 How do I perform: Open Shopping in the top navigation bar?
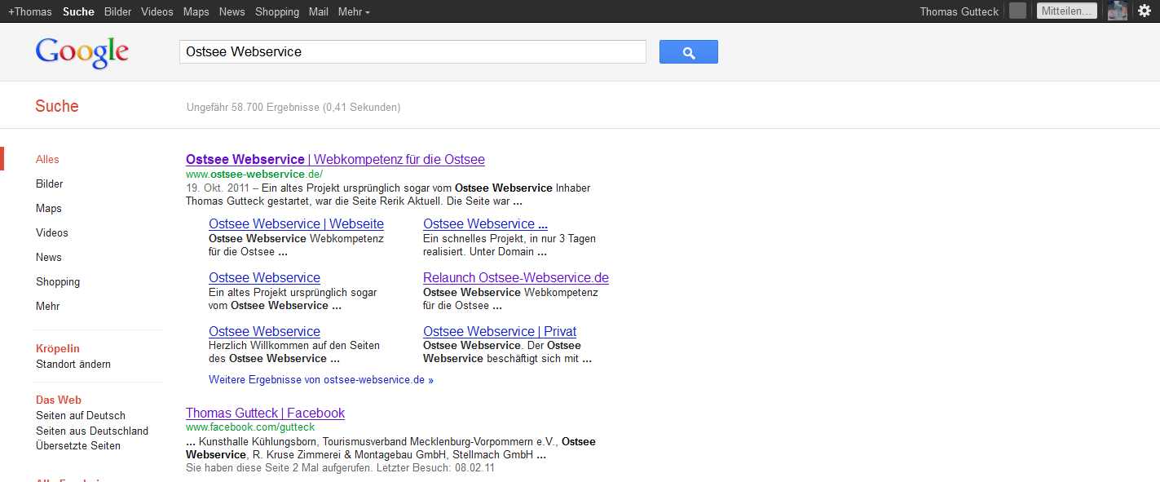point(277,11)
